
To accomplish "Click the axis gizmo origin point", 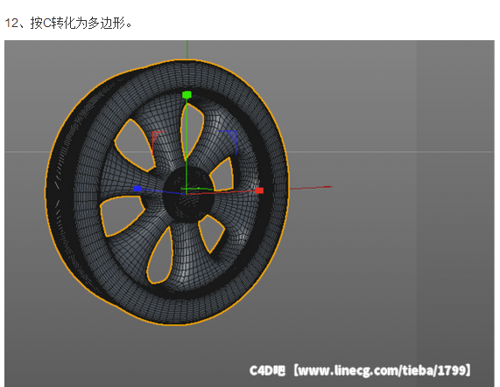I will click(x=187, y=191).
